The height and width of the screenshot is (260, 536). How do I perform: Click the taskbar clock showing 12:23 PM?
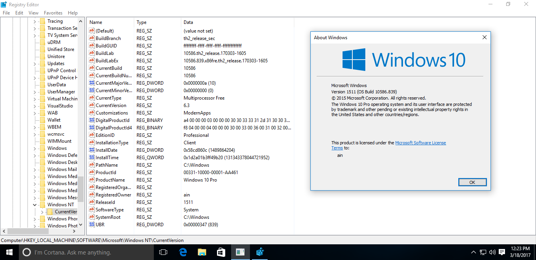521,252
